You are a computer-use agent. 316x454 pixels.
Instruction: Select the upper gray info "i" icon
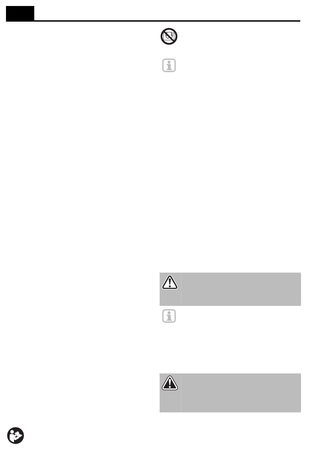point(169,66)
